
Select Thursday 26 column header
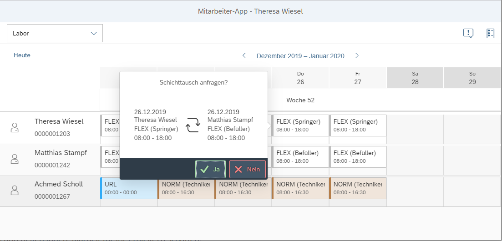tap(300, 78)
